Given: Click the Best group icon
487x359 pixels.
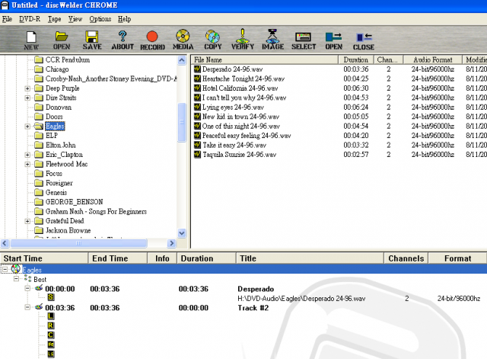Looking at the screenshot, I should click(x=27, y=279).
